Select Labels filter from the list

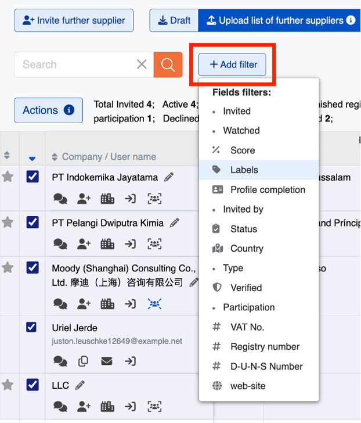point(244,170)
